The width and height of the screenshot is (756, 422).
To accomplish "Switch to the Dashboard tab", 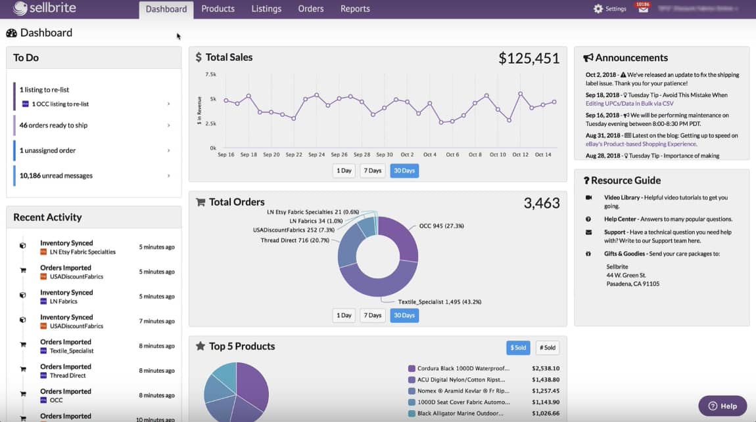I will tap(166, 10).
